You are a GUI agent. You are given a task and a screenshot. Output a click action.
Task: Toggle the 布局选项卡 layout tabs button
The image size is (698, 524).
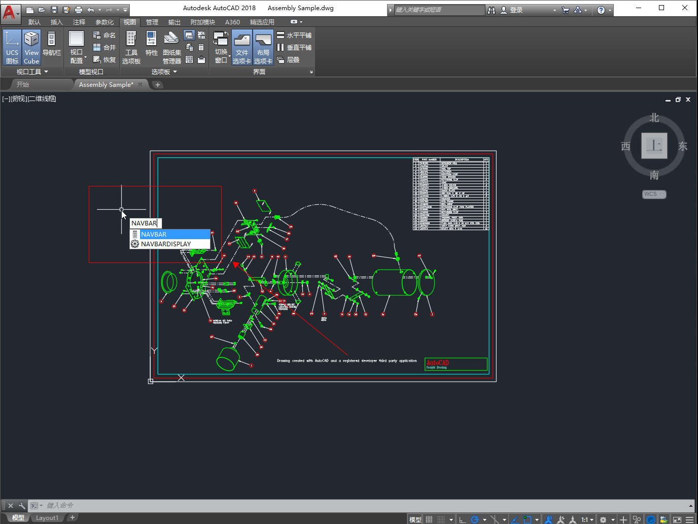263,47
